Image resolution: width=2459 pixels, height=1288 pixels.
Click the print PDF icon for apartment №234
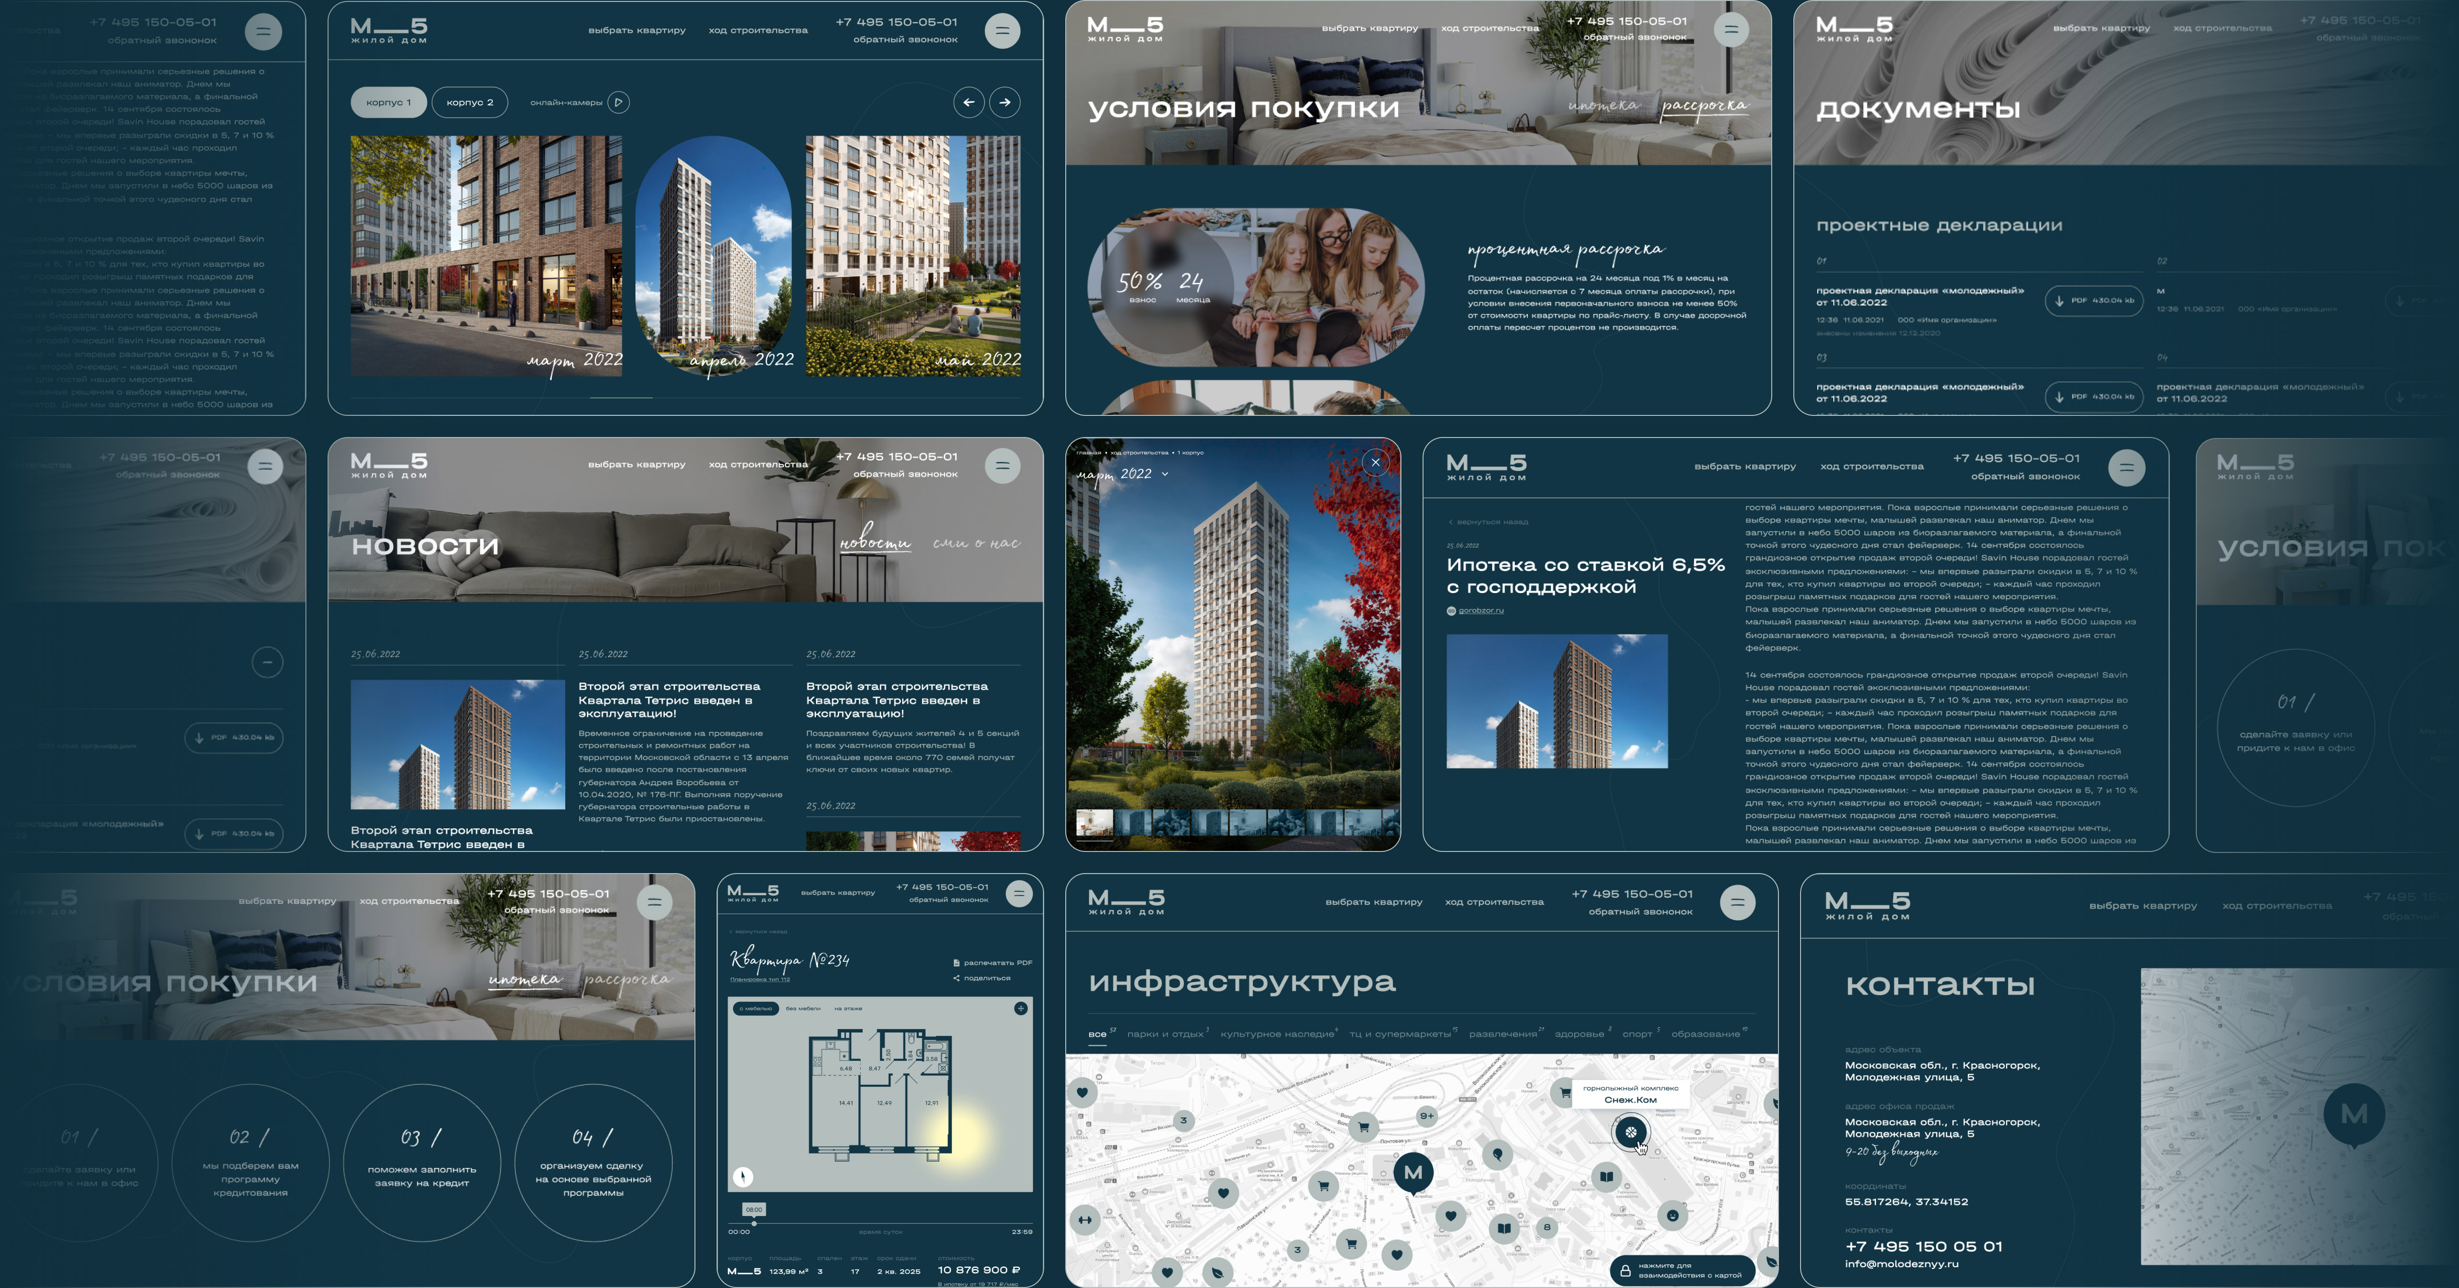(x=957, y=962)
